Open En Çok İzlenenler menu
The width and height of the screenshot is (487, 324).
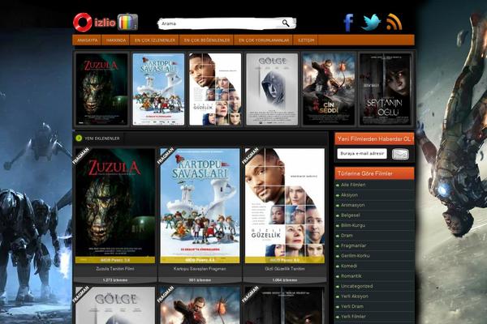coord(155,40)
